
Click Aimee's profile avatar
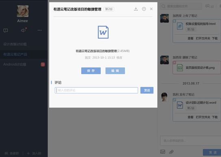23,11
